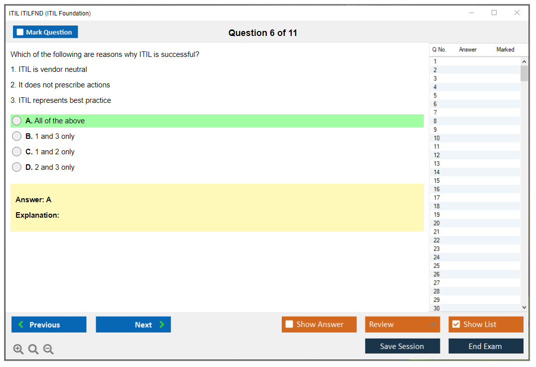This screenshot has width=536, height=367.
Task: Click the reset zoom magnifier icon
Action: 33,349
